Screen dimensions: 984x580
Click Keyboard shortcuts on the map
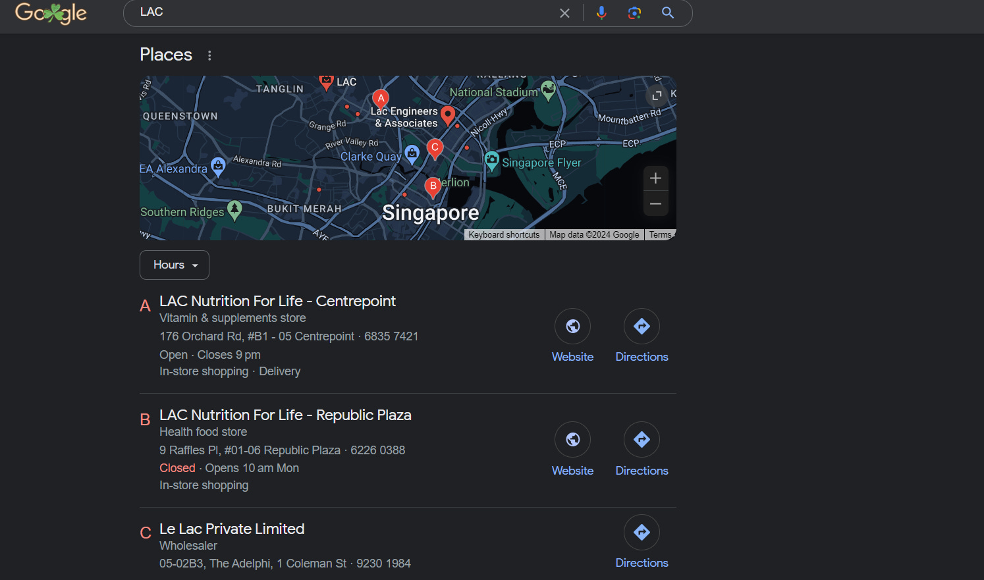[504, 235]
